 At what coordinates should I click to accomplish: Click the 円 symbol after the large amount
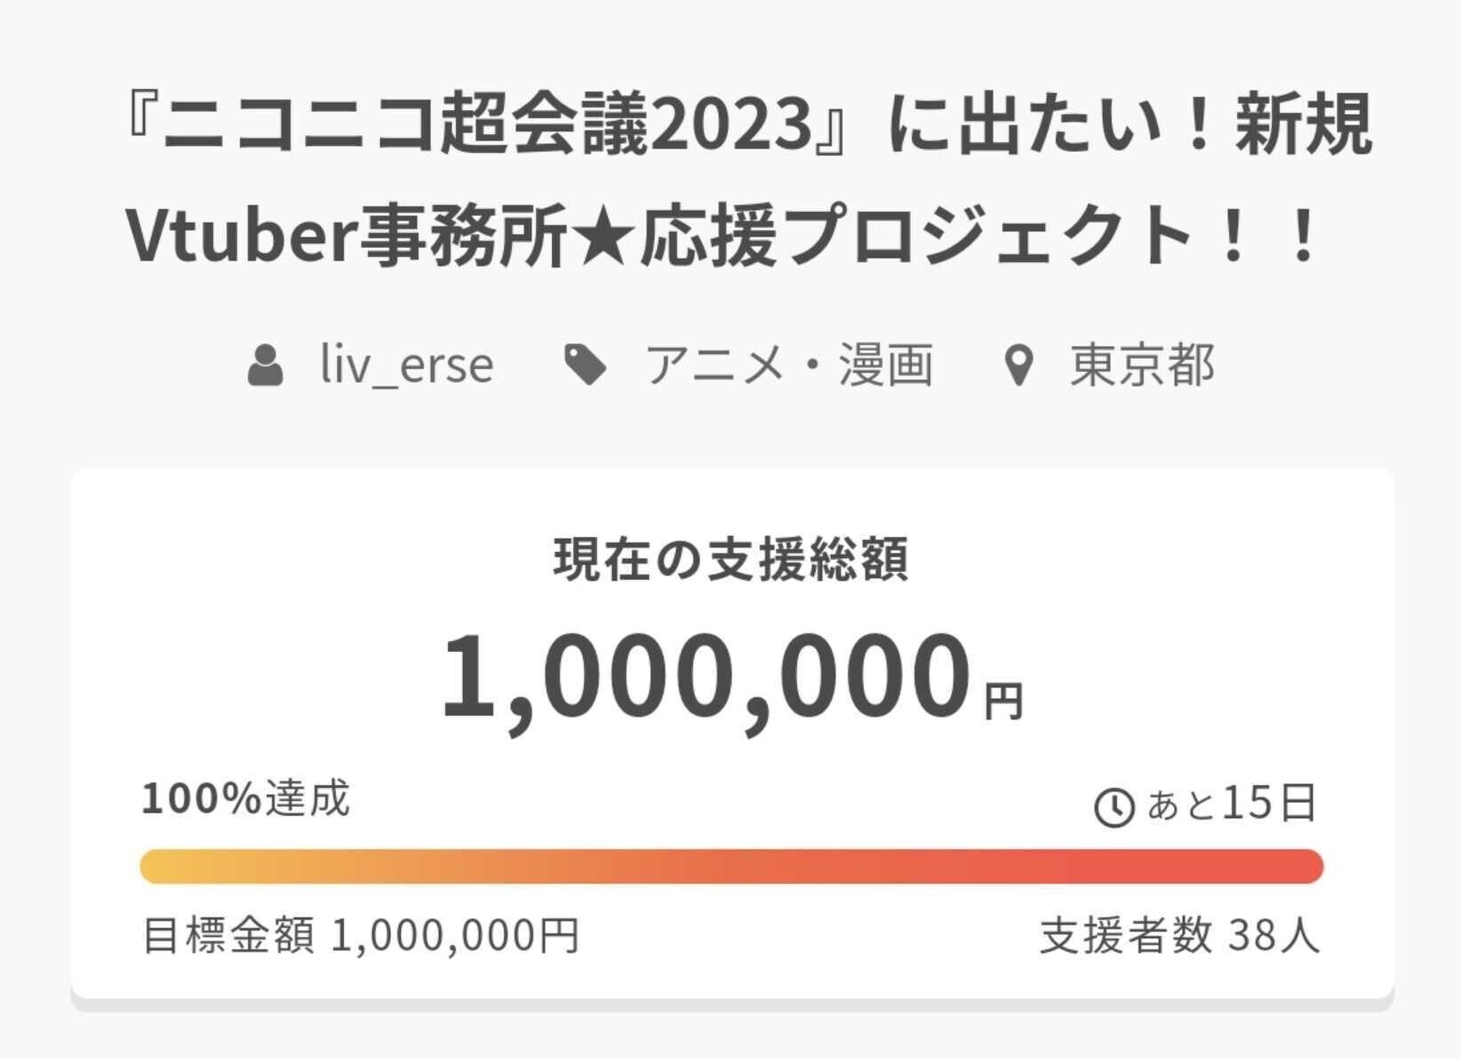[1003, 701]
